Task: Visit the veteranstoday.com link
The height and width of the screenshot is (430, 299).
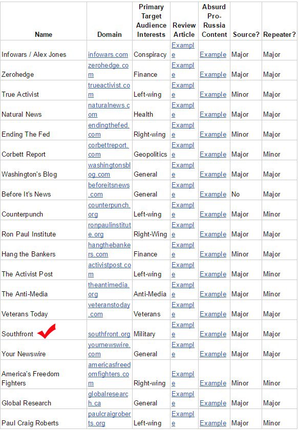Action: coord(109,310)
